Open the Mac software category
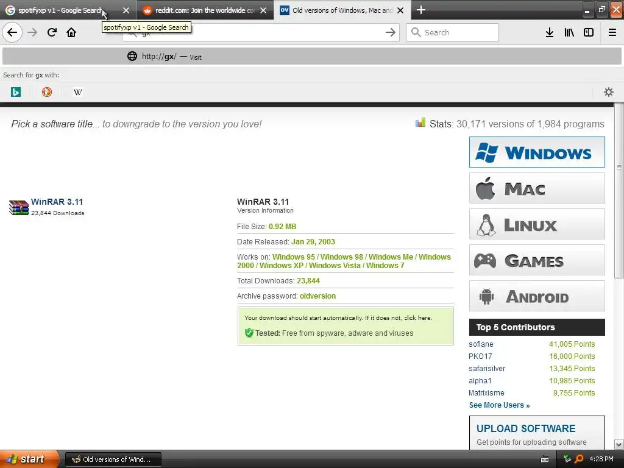 point(537,188)
